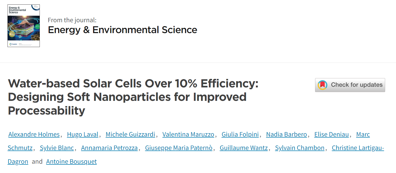Open the Energy & Environmental Science cover thumbnail
The image size is (396, 173).
pyautogui.click(x=24, y=26)
